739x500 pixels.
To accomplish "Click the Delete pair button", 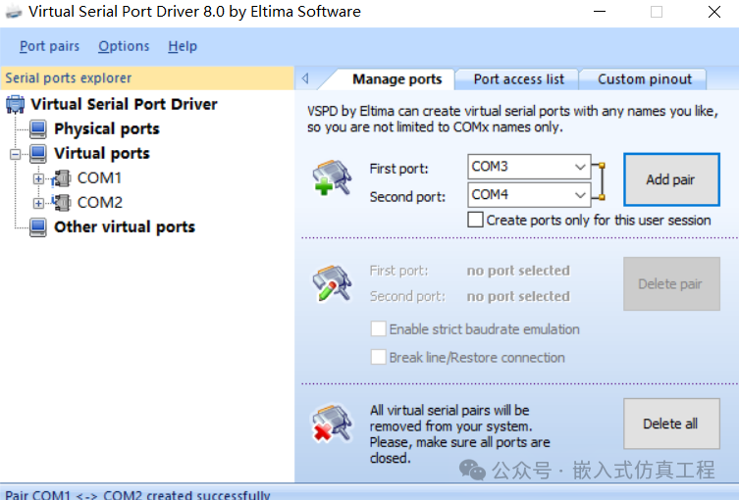I will tap(671, 284).
